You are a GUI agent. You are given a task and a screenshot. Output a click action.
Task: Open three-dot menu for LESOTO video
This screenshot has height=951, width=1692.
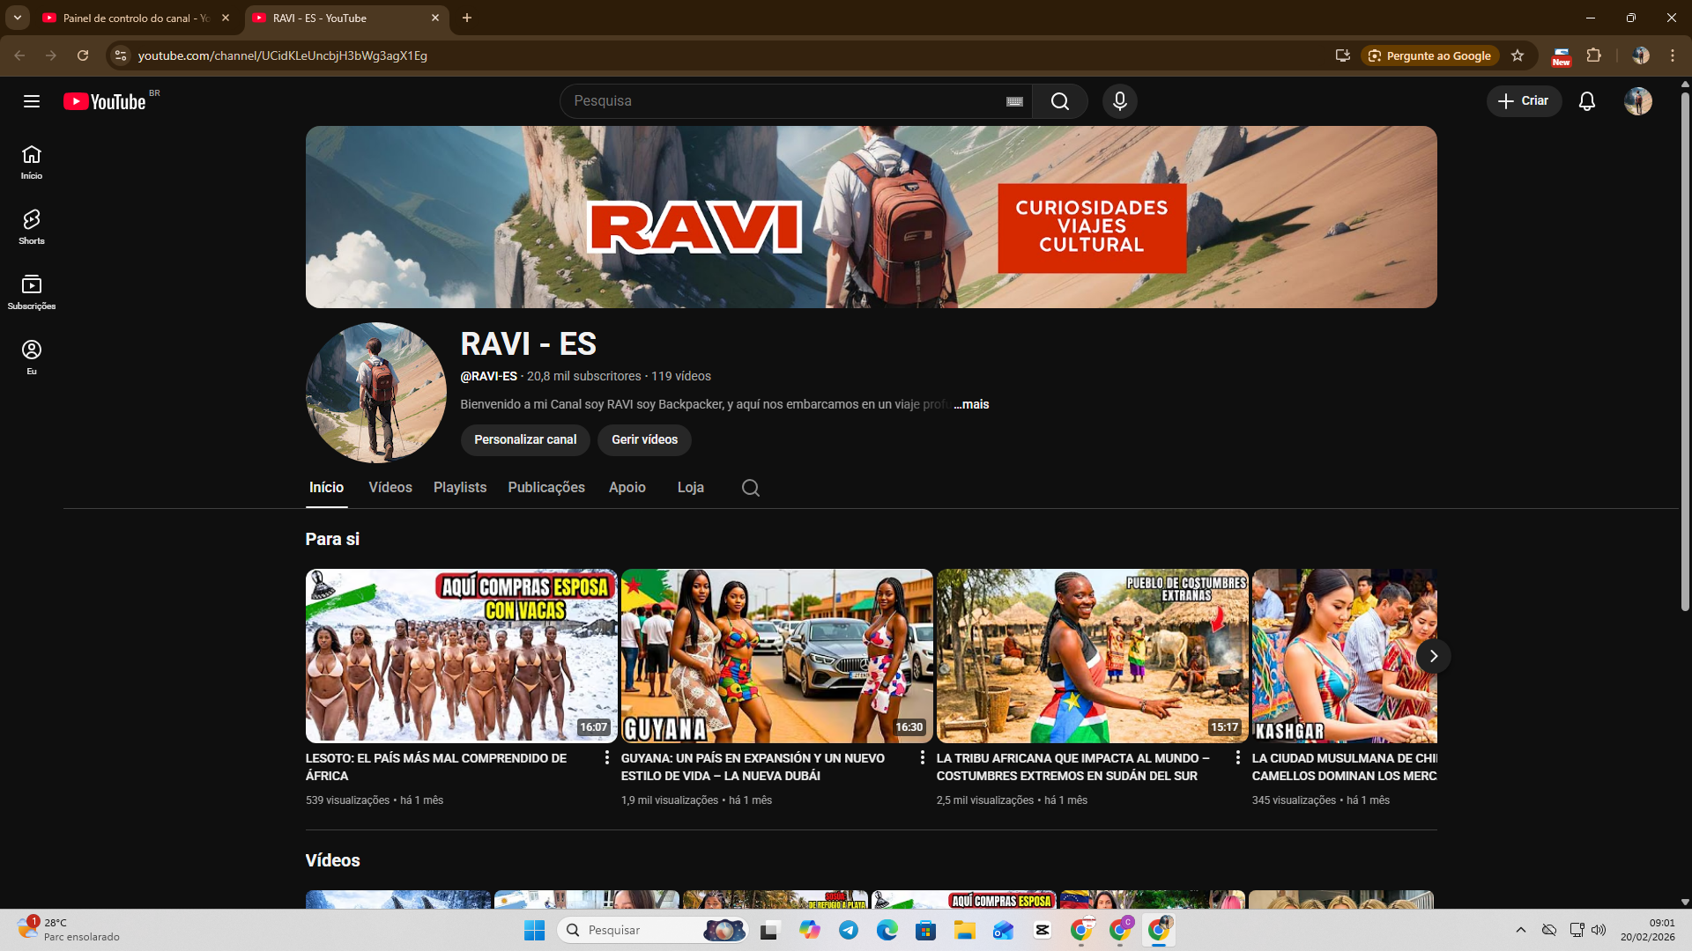[x=606, y=757]
